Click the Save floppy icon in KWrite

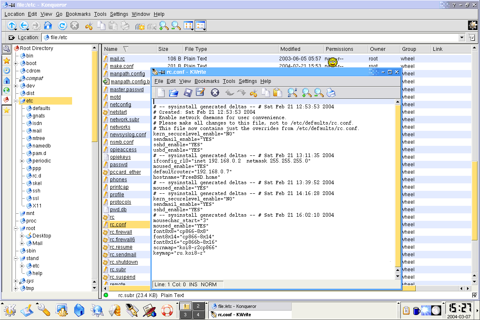(x=188, y=92)
